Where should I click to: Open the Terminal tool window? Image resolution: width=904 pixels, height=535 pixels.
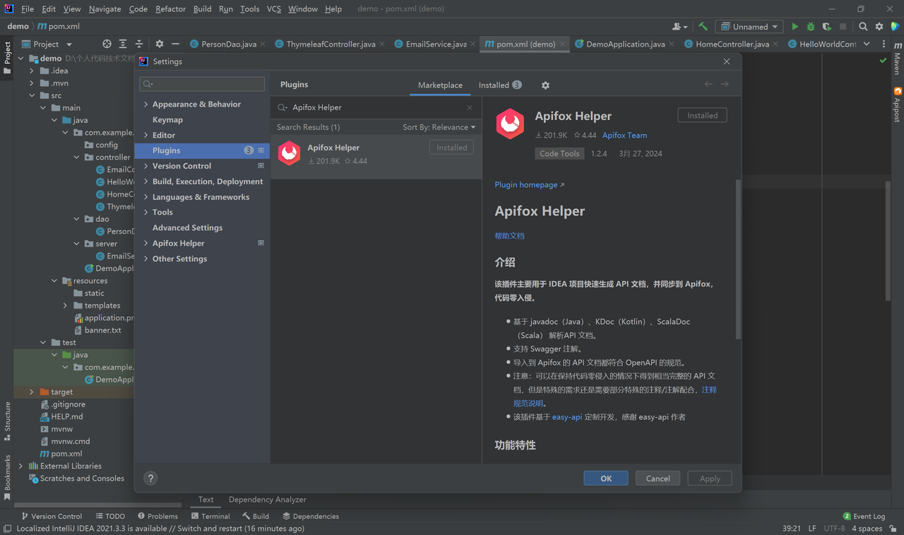click(x=210, y=516)
